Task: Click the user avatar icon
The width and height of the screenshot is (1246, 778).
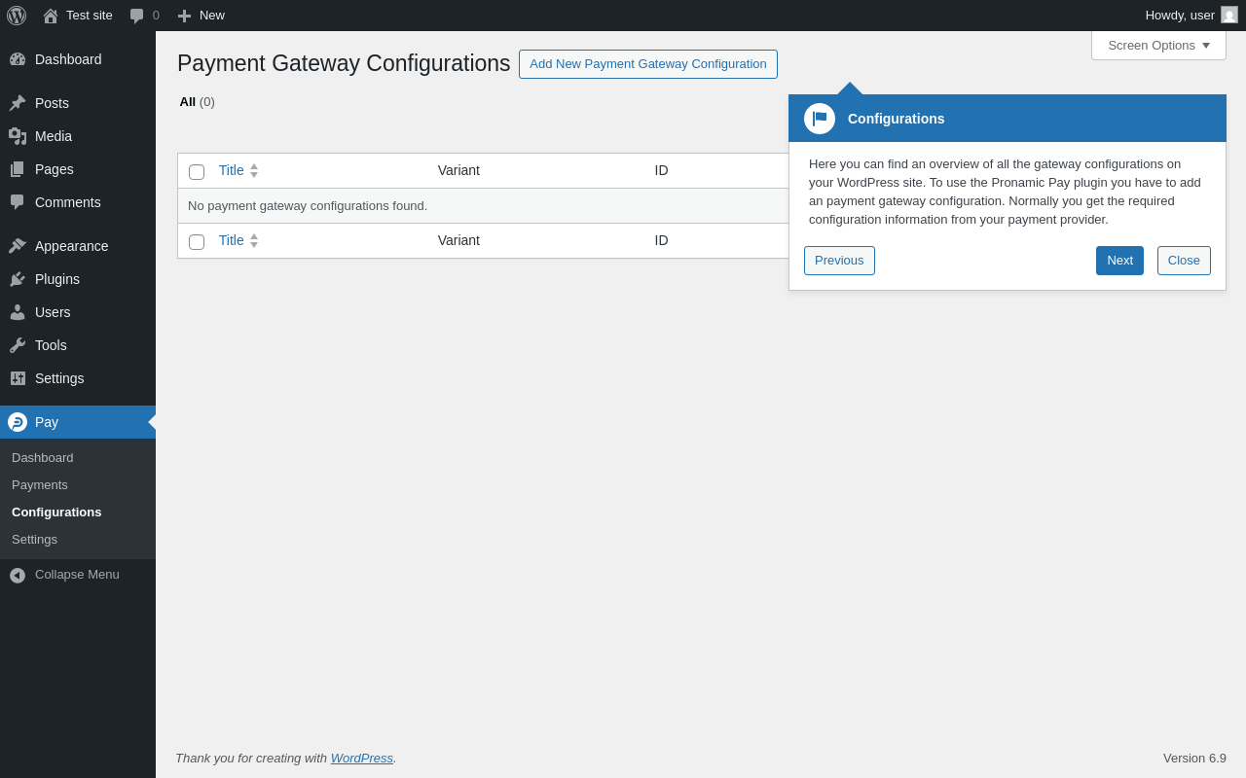Action: coord(1229,16)
